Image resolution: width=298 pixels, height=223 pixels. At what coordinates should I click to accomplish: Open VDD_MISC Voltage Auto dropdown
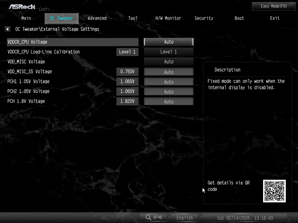tap(168, 62)
